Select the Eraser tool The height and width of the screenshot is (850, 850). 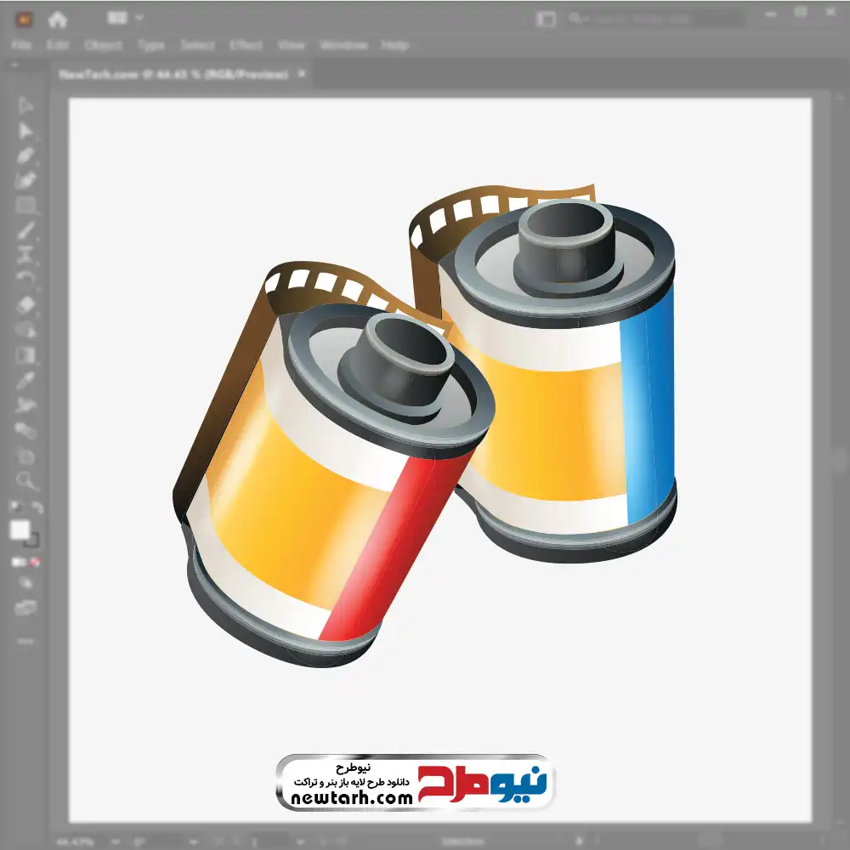pyautogui.click(x=25, y=305)
